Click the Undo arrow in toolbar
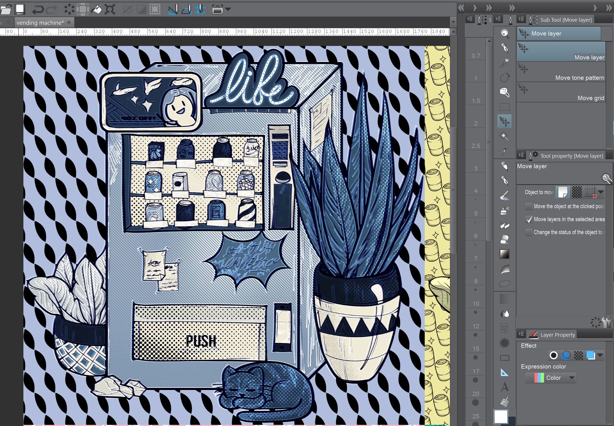Screen dimensions: 614x426 coord(37,10)
